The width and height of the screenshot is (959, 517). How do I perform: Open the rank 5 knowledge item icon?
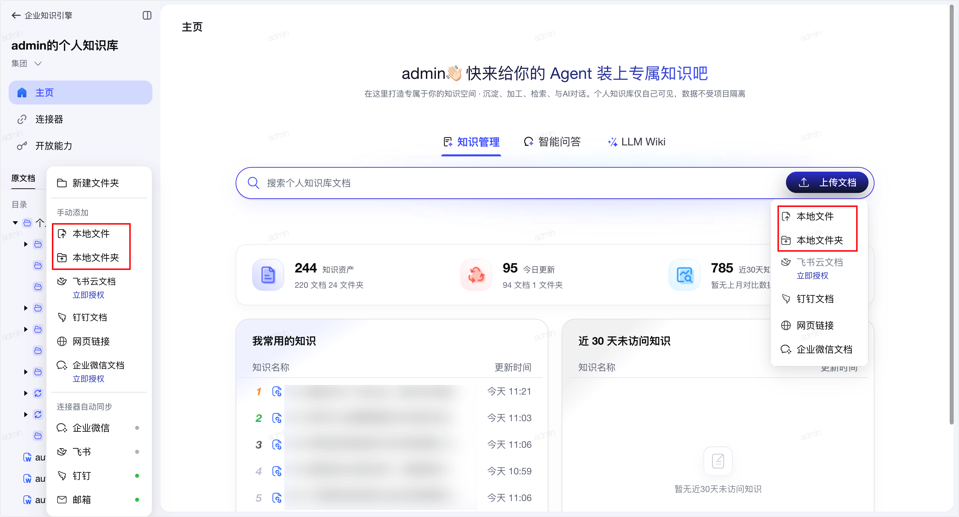pos(277,498)
